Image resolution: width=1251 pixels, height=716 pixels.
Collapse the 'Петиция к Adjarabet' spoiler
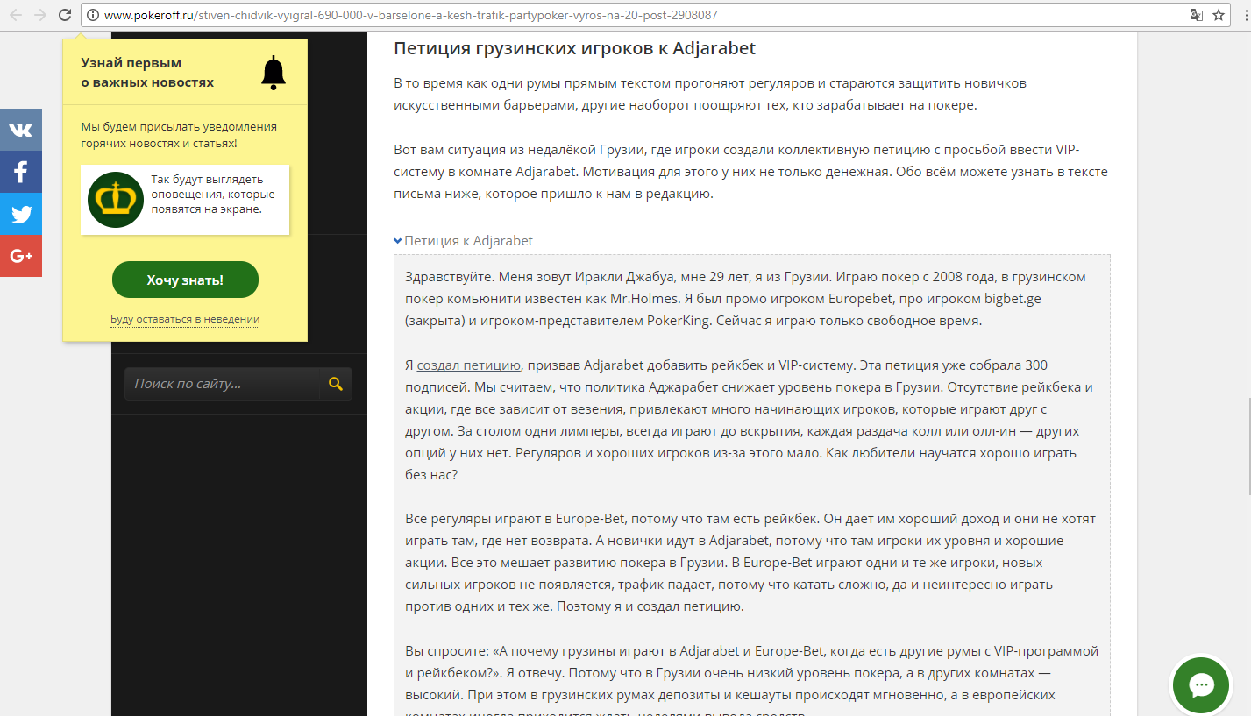click(463, 240)
